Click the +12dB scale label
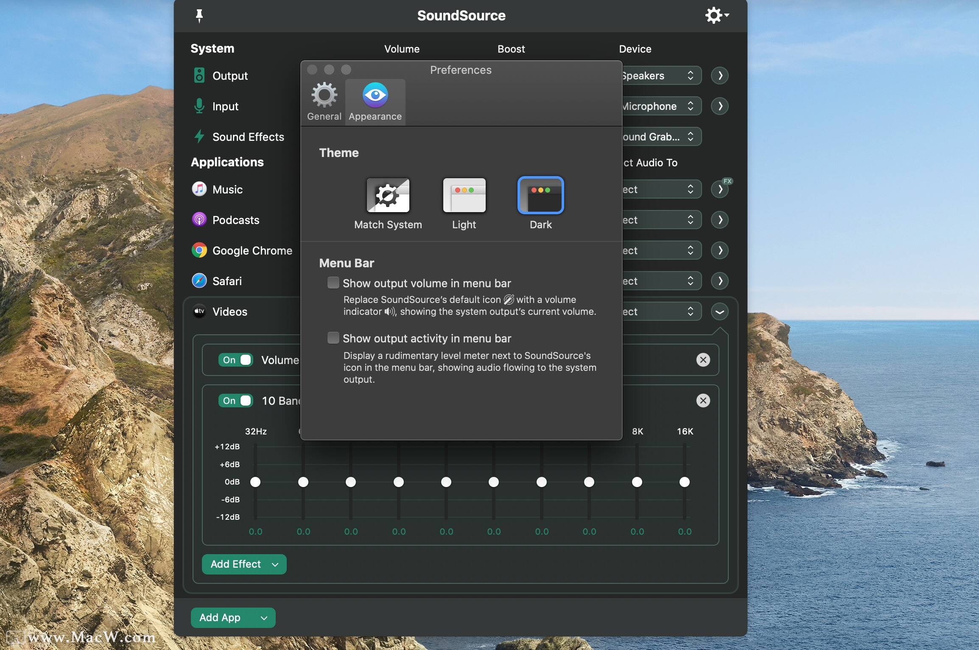Image resolution: width=979 pixels, height=650 pixels. pos(227,447)
